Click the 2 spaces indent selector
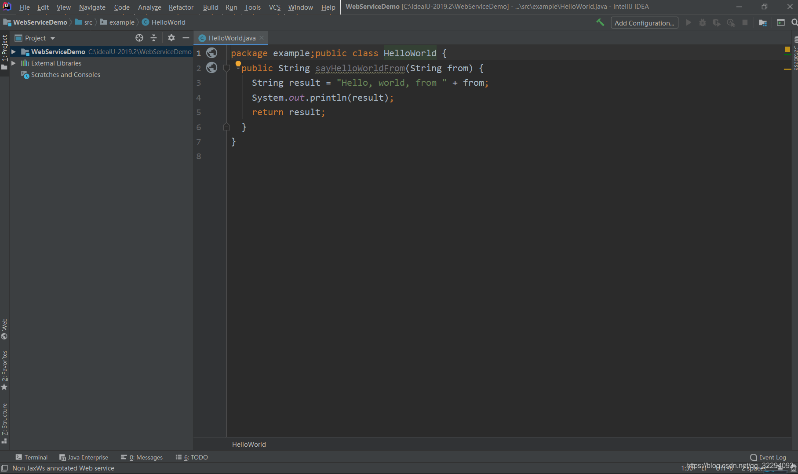The height and width of the screenshot is (474, 798). [x=754, y=468]
